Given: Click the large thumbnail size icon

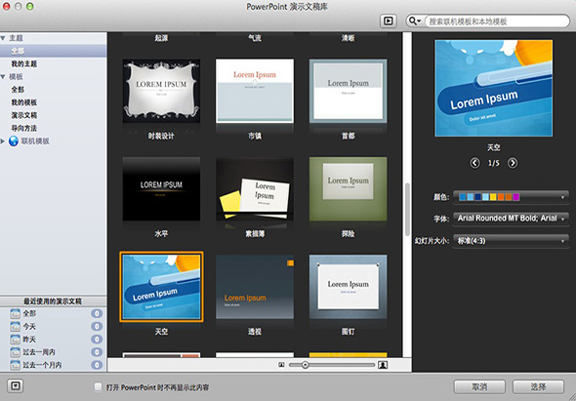Looking at the screenshot, I should pyautogui.click(x=383, y=365).
